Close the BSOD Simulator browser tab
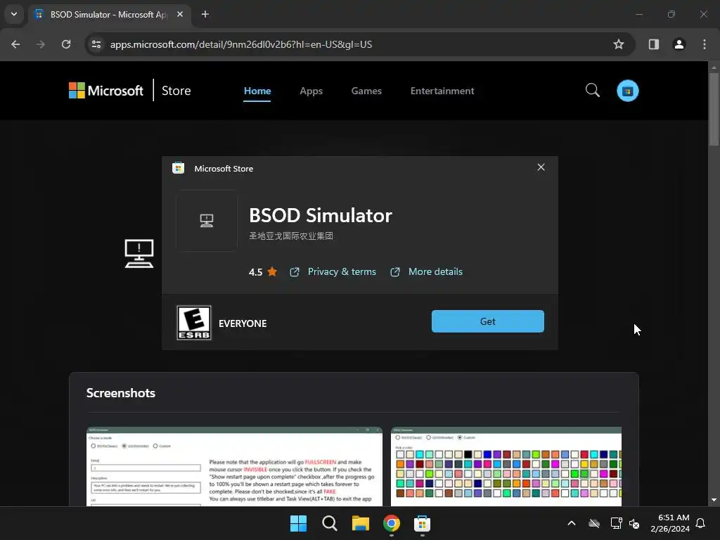The height and width of the screenshot is (540, 720). coord(180,14)
